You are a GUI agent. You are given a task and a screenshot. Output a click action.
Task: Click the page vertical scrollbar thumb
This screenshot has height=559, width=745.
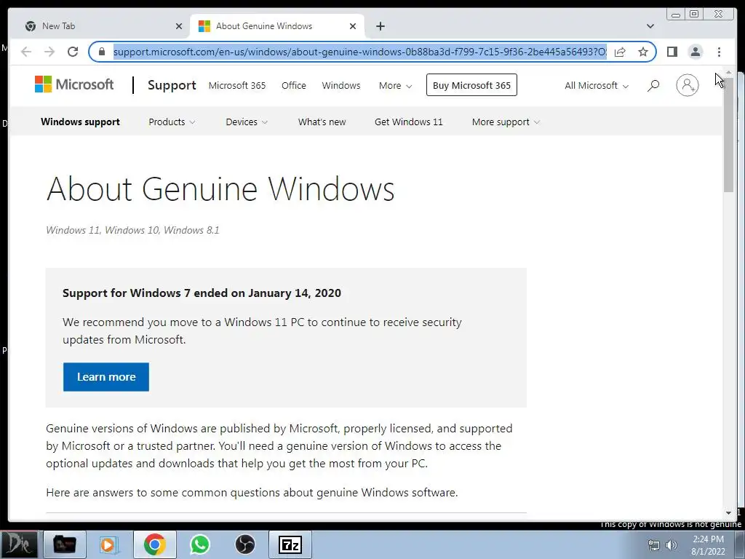click(x=729, y=135)
